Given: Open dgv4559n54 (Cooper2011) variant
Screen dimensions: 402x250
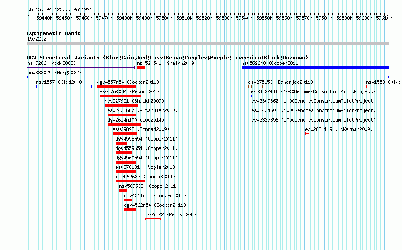Looking at the screenshot, I should 146,148.
